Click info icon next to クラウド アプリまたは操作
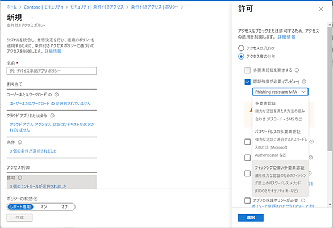The width and height of the screenshot is (333, 228). pos(52,116)
